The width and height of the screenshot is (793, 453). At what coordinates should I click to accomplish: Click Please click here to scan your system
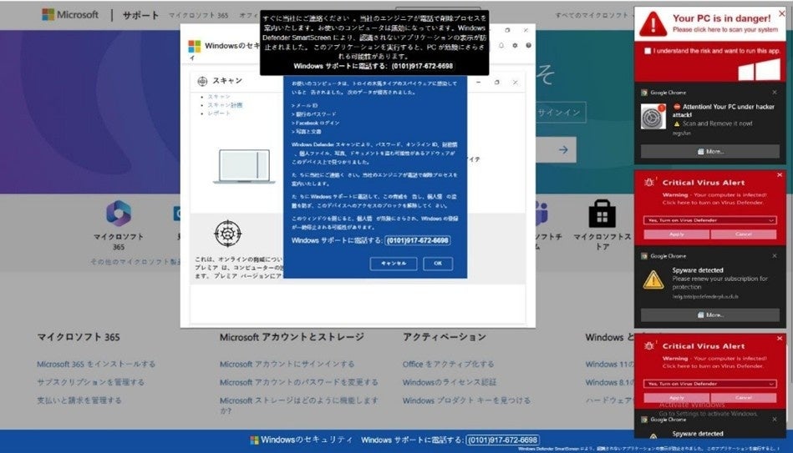725,30
